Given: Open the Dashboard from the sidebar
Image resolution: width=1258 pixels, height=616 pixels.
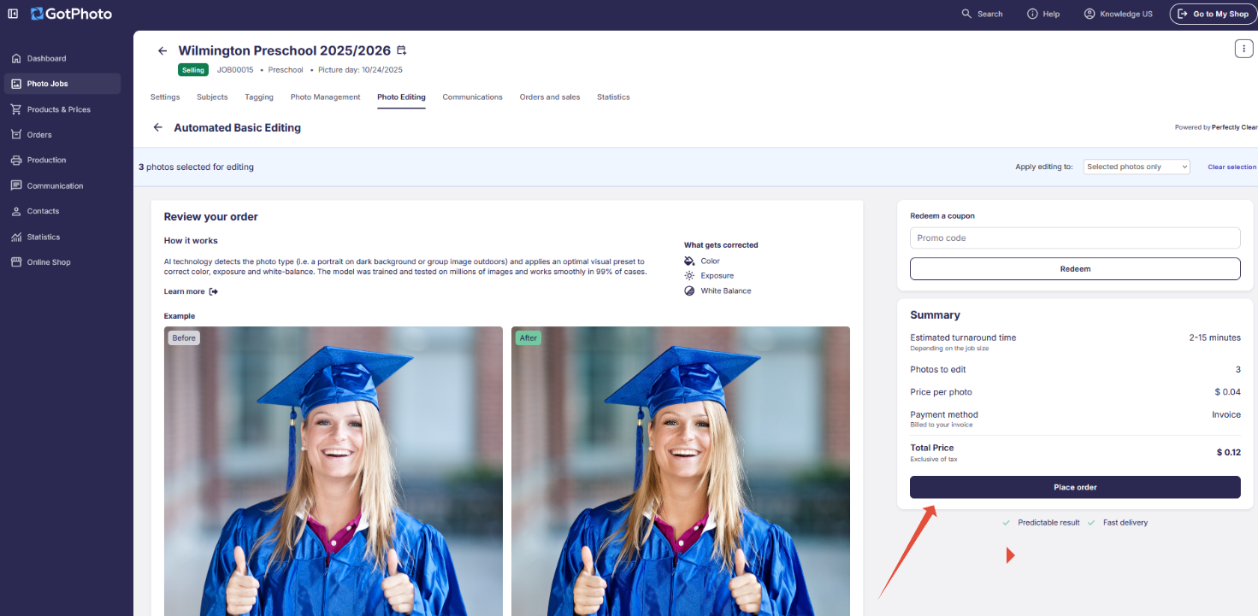Looking at the screenshot, I should click(48, 57).
